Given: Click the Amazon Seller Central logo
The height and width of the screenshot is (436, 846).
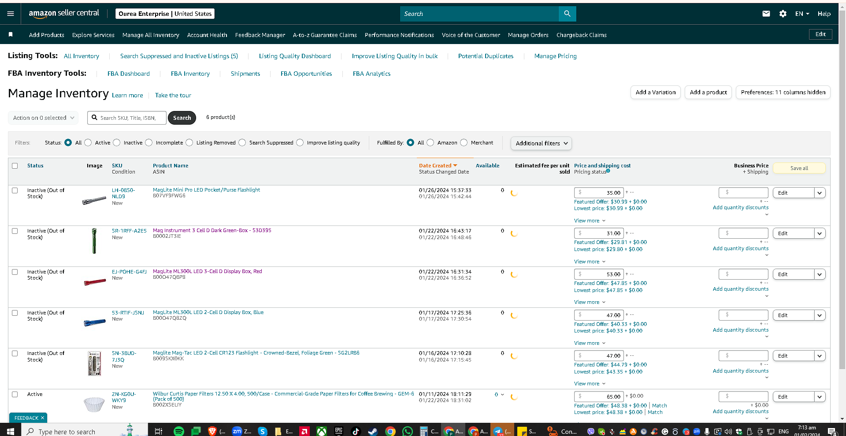Looking at the screenshot, I should (64, 14).
